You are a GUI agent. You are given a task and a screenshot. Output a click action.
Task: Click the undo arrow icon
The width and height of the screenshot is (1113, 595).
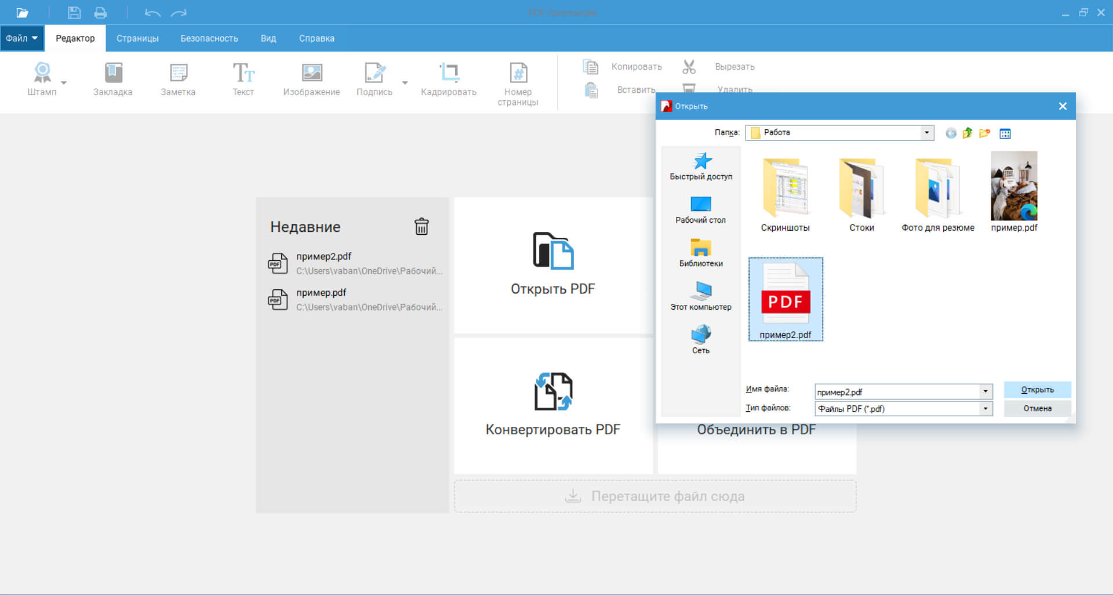pos(152,13)
